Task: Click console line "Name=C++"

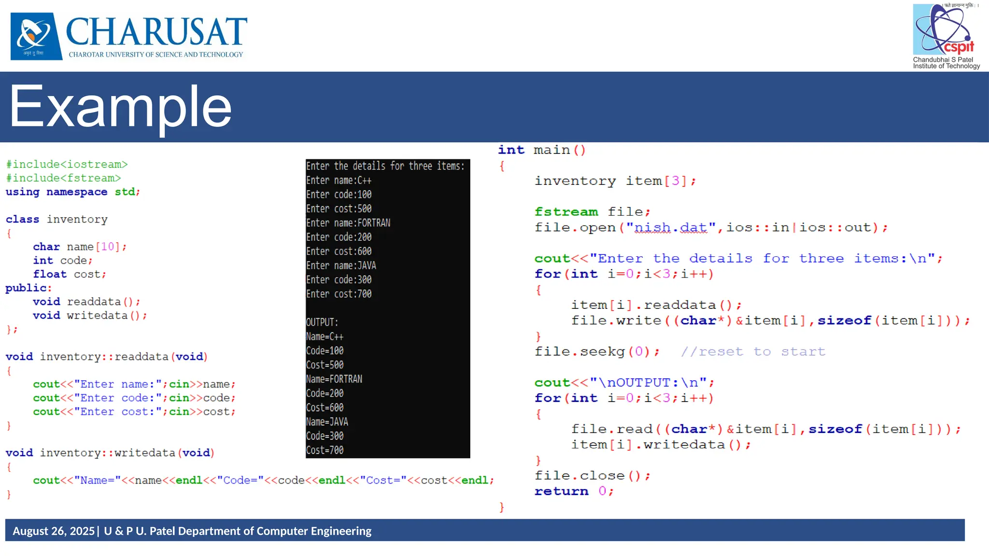Action: [325, 336]
